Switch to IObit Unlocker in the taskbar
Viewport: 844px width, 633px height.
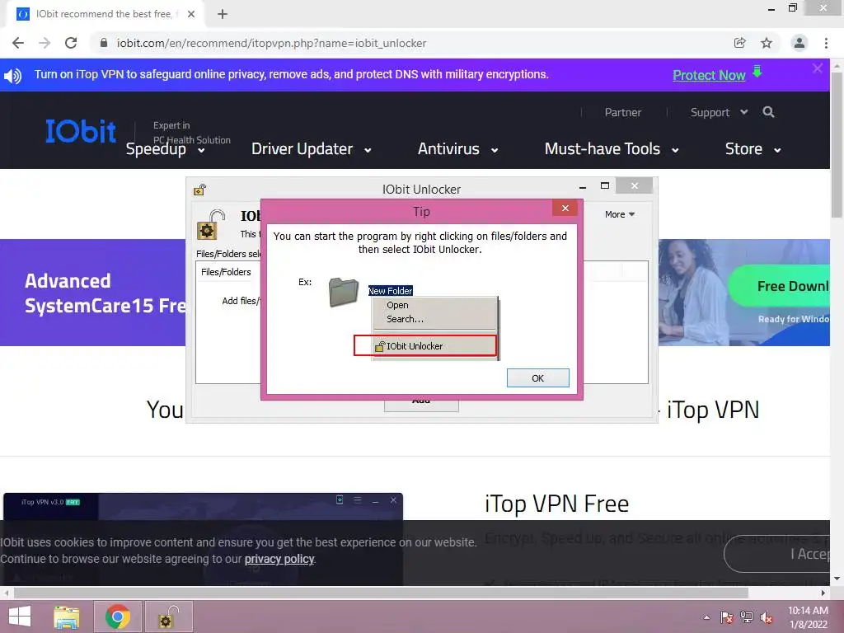coord(168,617)
